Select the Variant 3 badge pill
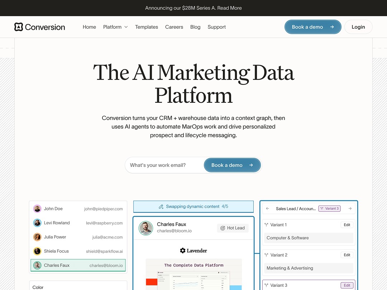 (329, 208)
